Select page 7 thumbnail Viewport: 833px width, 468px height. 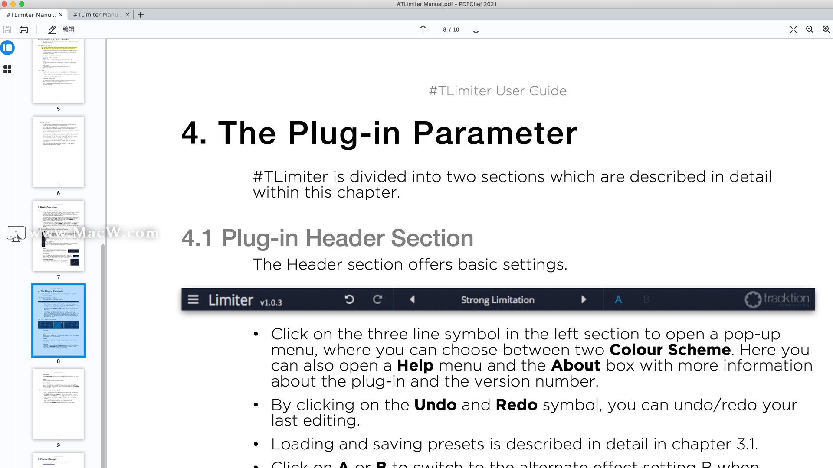click(x=59, y=236)
